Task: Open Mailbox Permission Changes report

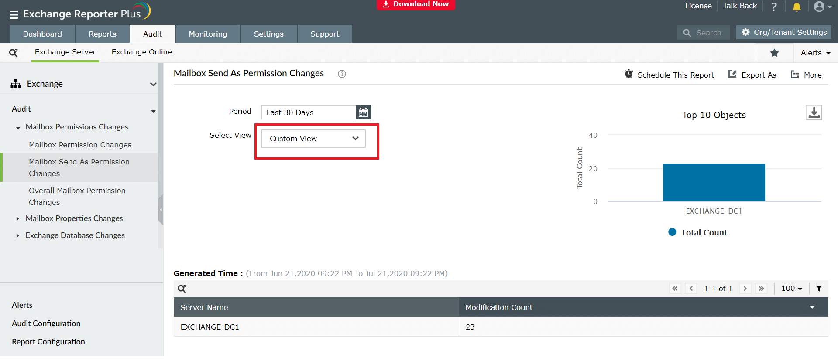Action: click(80, 145)
